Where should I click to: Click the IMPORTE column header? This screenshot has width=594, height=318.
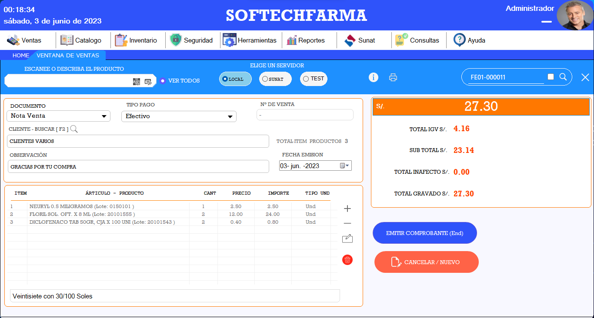pos(279,193)
